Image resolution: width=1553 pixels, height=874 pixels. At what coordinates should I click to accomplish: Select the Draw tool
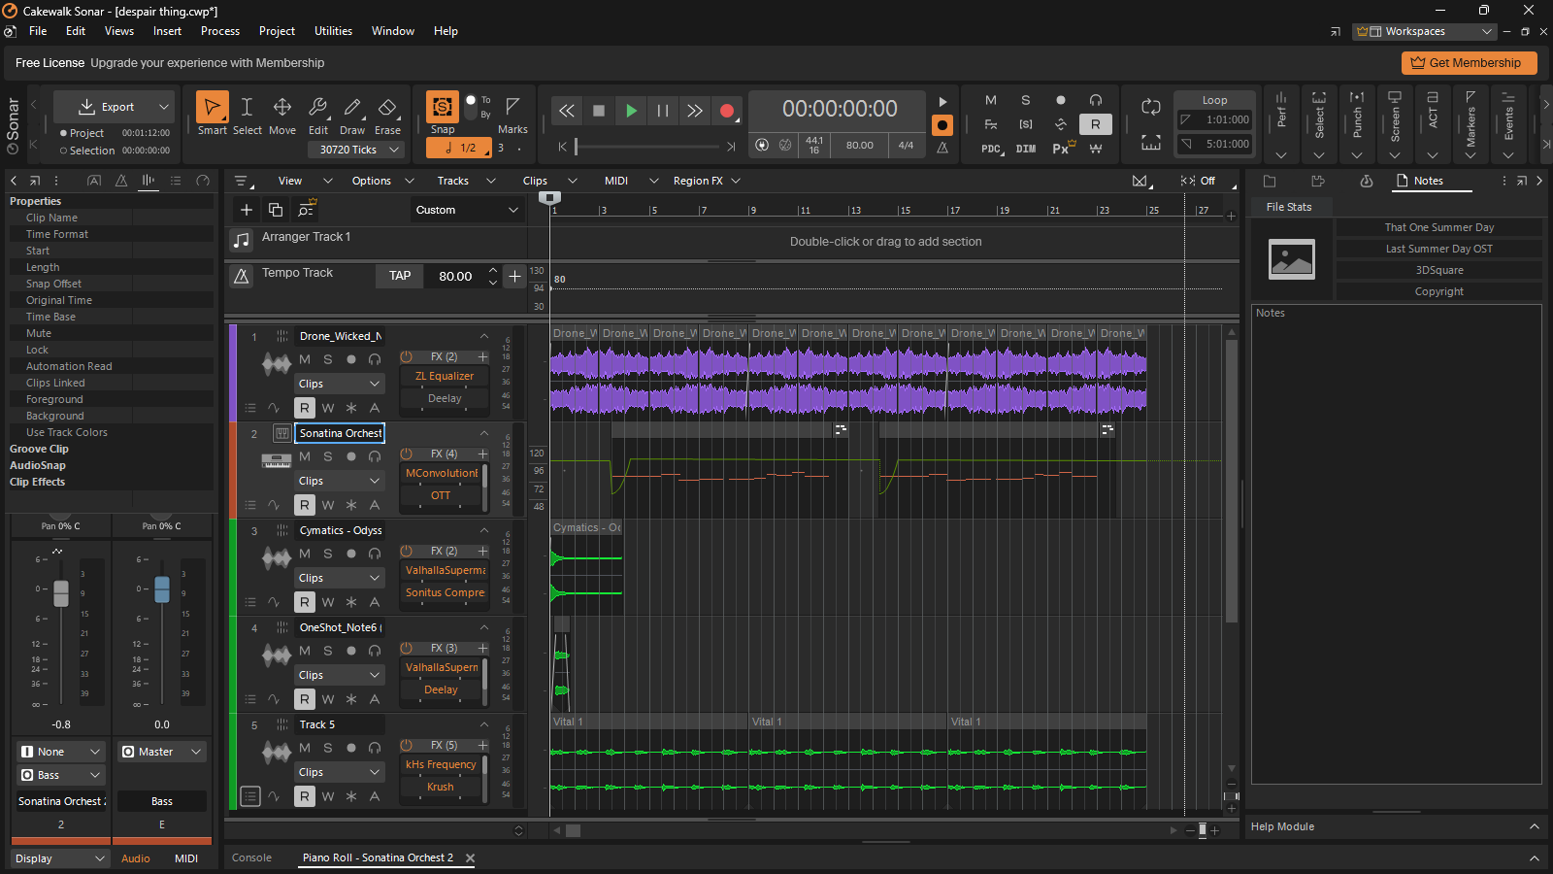tap(352, 114)
